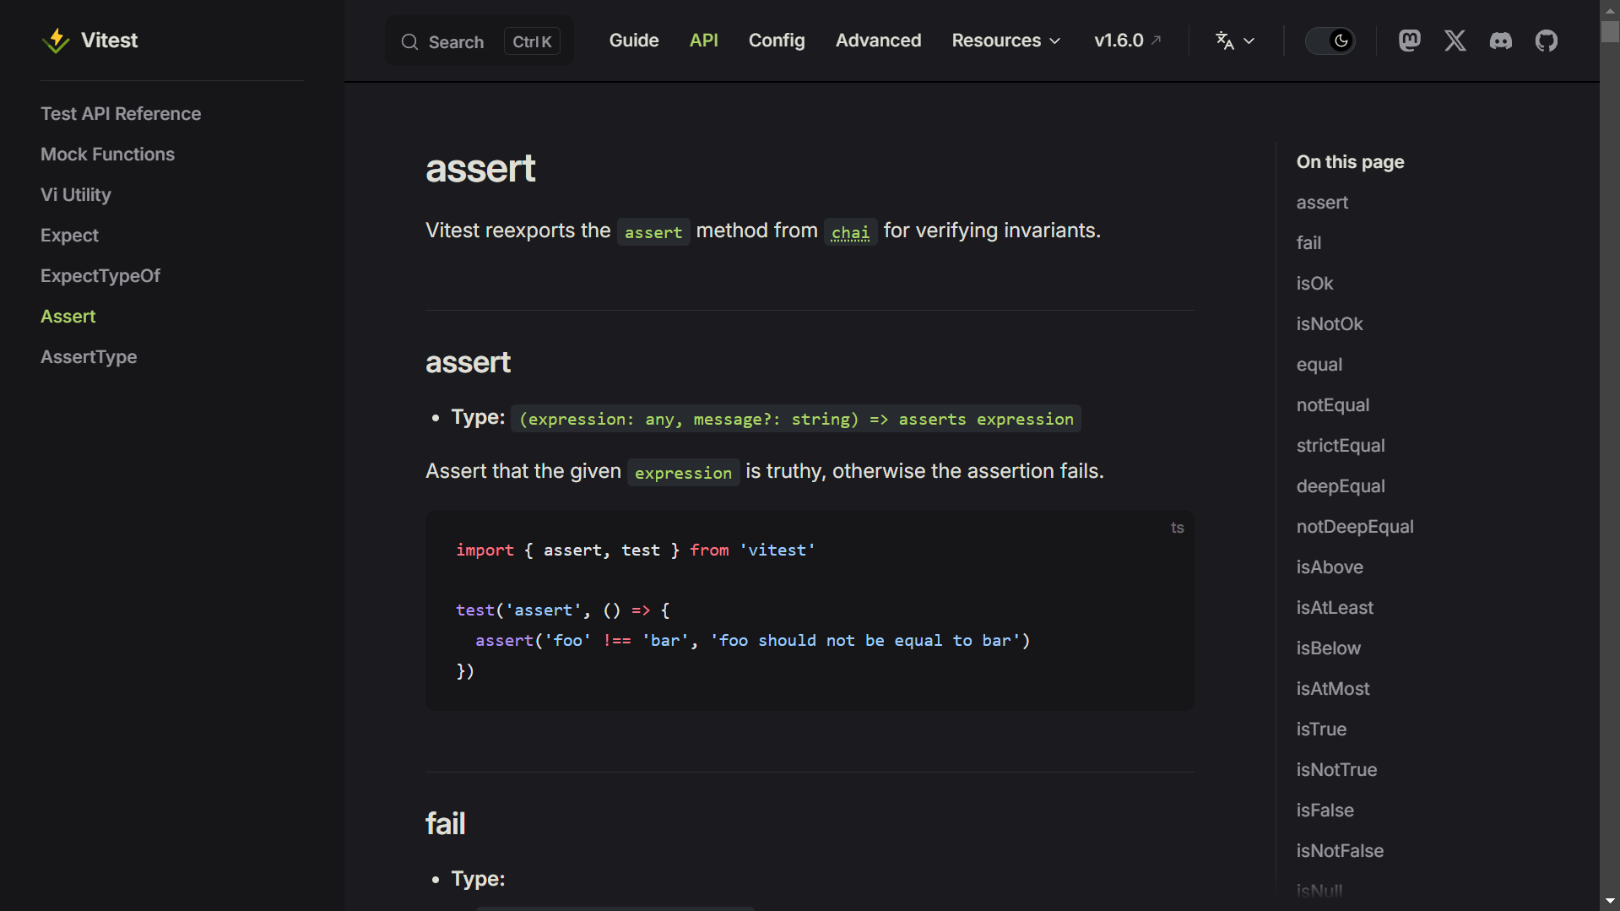Click the Vitest home title
Image resolution: width=1620 pixels, height=911 pixels.
click(x=109, y=41)
